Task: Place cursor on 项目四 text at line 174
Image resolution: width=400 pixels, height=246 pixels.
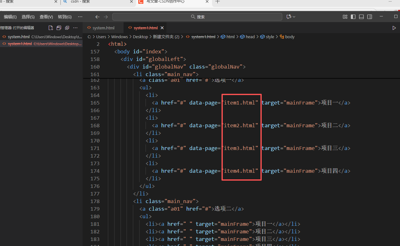Action: (x=330, y=171)
